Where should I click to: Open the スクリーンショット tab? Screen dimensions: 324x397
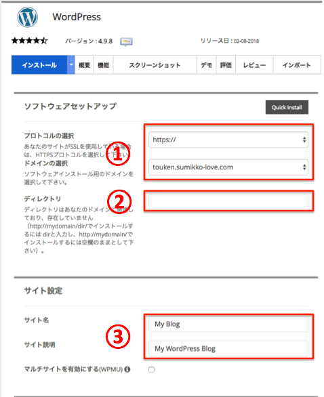pos(155,65)
